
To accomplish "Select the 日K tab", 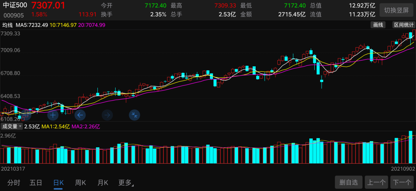I will 59,183.
